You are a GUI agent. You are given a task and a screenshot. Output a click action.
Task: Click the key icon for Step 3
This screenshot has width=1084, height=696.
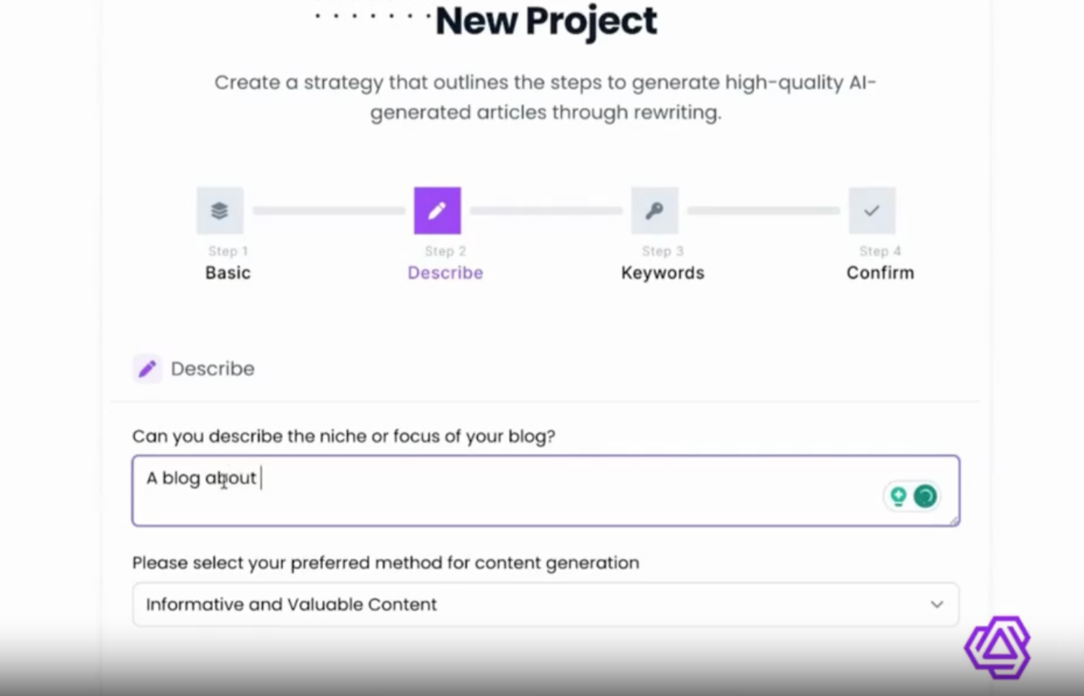(x=654, y=210)
